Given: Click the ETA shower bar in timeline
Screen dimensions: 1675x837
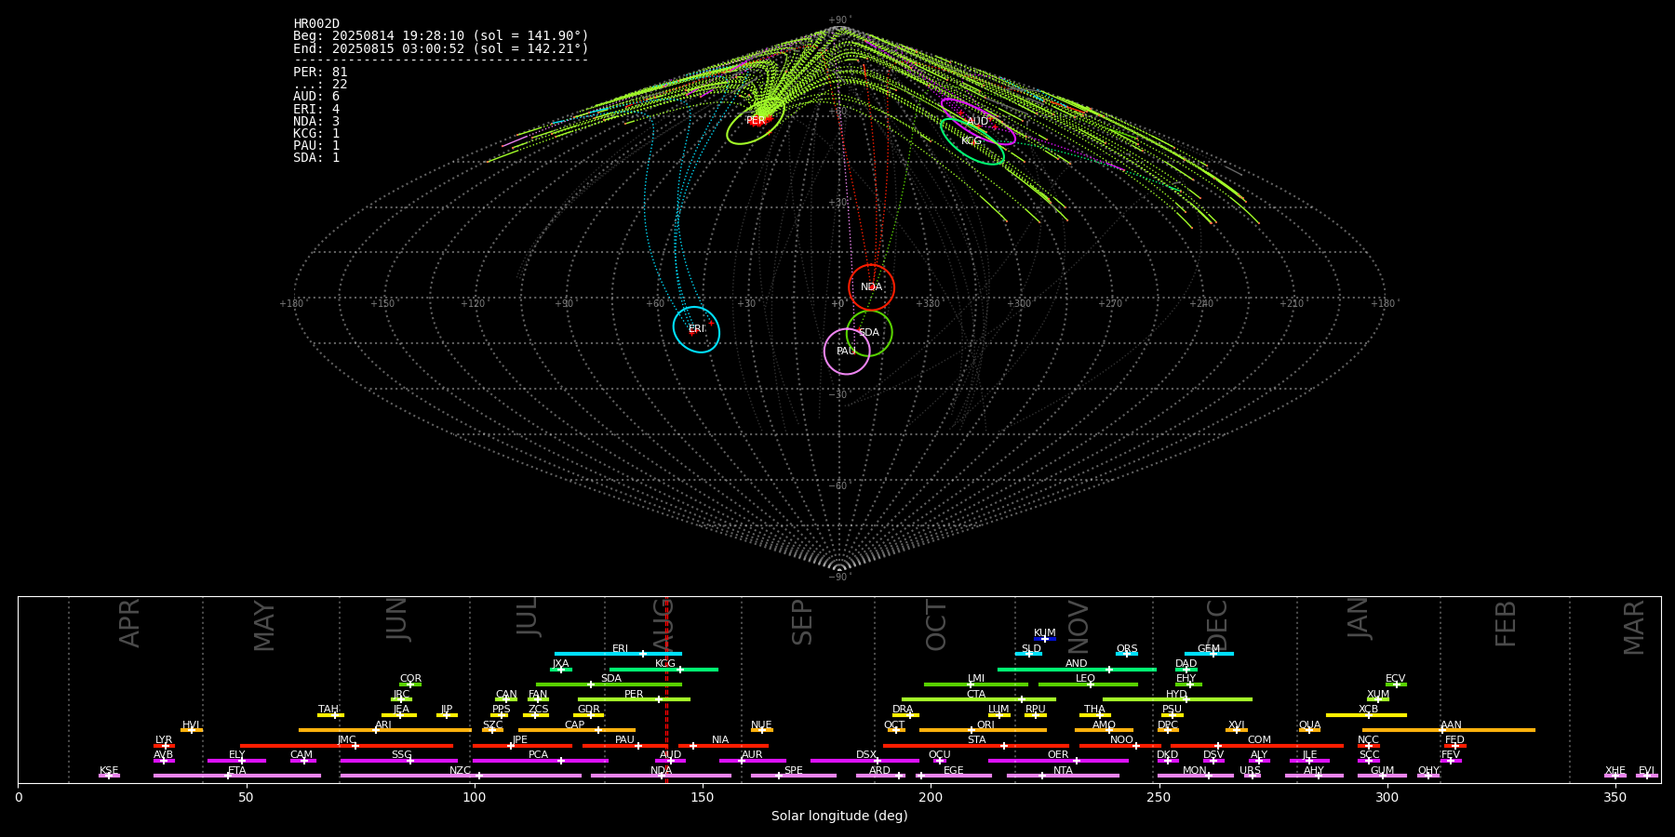Looking at the screenshot, I should [237, 776].
